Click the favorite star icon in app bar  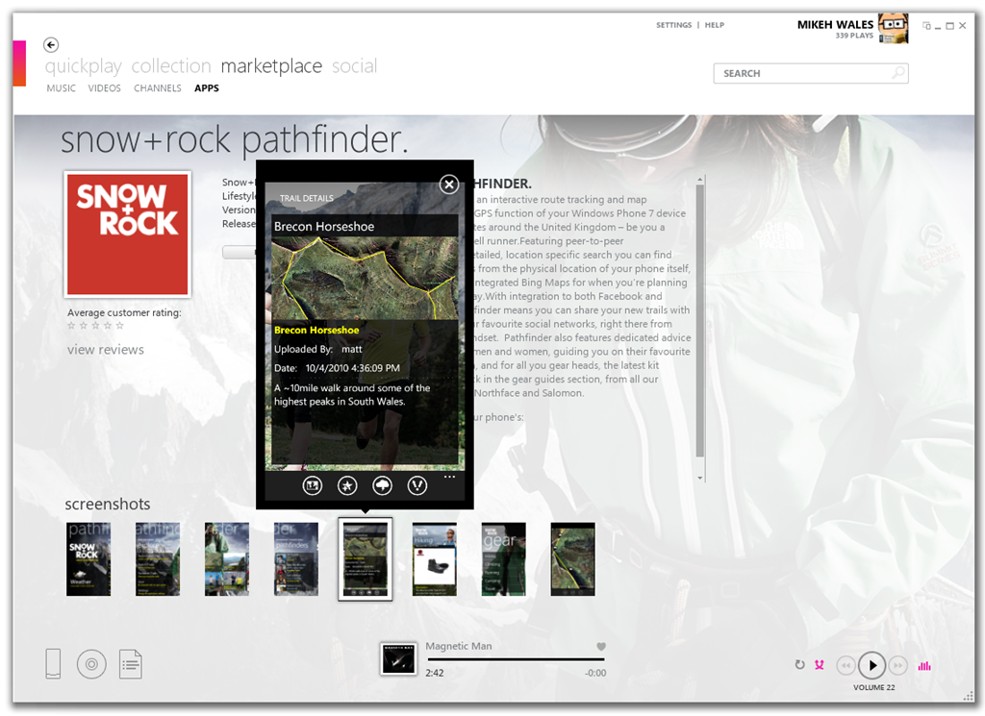(x=347, y=485)
